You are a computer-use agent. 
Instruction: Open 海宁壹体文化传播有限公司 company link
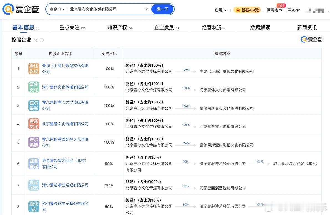point(65,87)
